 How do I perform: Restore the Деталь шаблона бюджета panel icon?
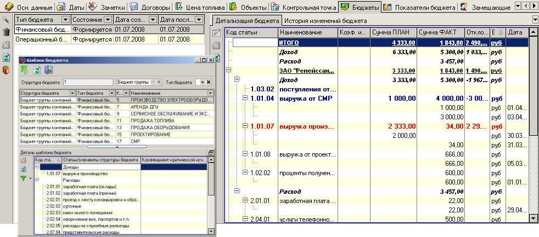click(211, 152)
